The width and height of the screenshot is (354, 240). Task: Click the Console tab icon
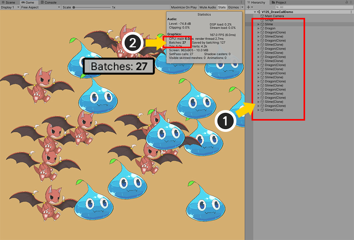[x=42, y=2]
